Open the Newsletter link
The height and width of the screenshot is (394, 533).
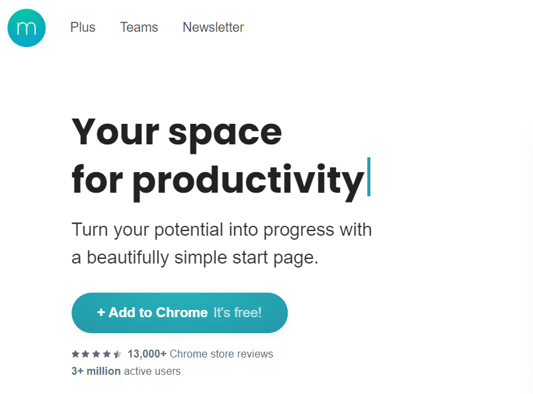click(213, 27)
